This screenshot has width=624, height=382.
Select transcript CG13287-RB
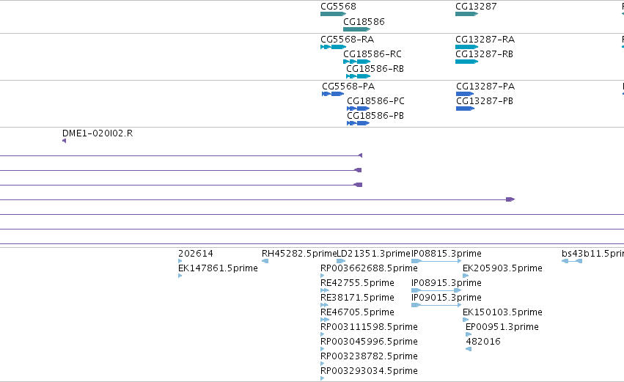(485, 54)
